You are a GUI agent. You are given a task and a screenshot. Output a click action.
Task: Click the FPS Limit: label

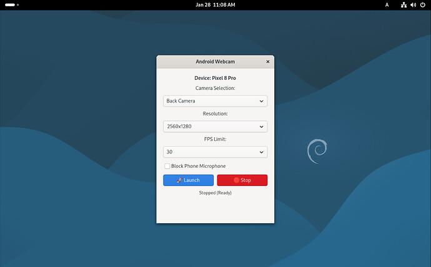(215, 139)
